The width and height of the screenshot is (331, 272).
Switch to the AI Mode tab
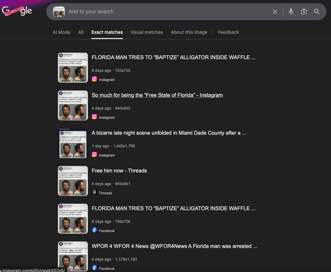[x=61, y=32]
